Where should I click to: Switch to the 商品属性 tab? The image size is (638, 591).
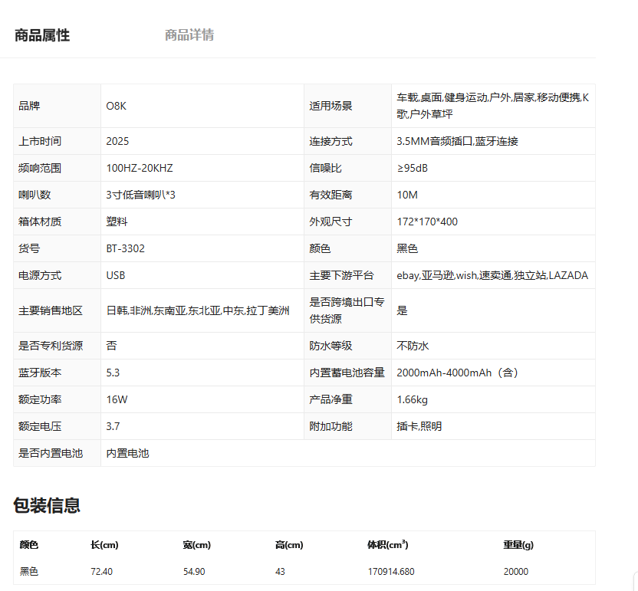click(42, 35)
